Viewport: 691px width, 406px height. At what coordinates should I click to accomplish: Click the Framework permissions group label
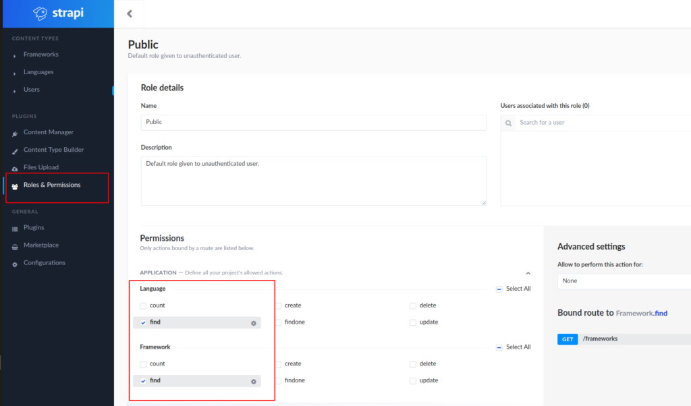[x=155, y=347]
